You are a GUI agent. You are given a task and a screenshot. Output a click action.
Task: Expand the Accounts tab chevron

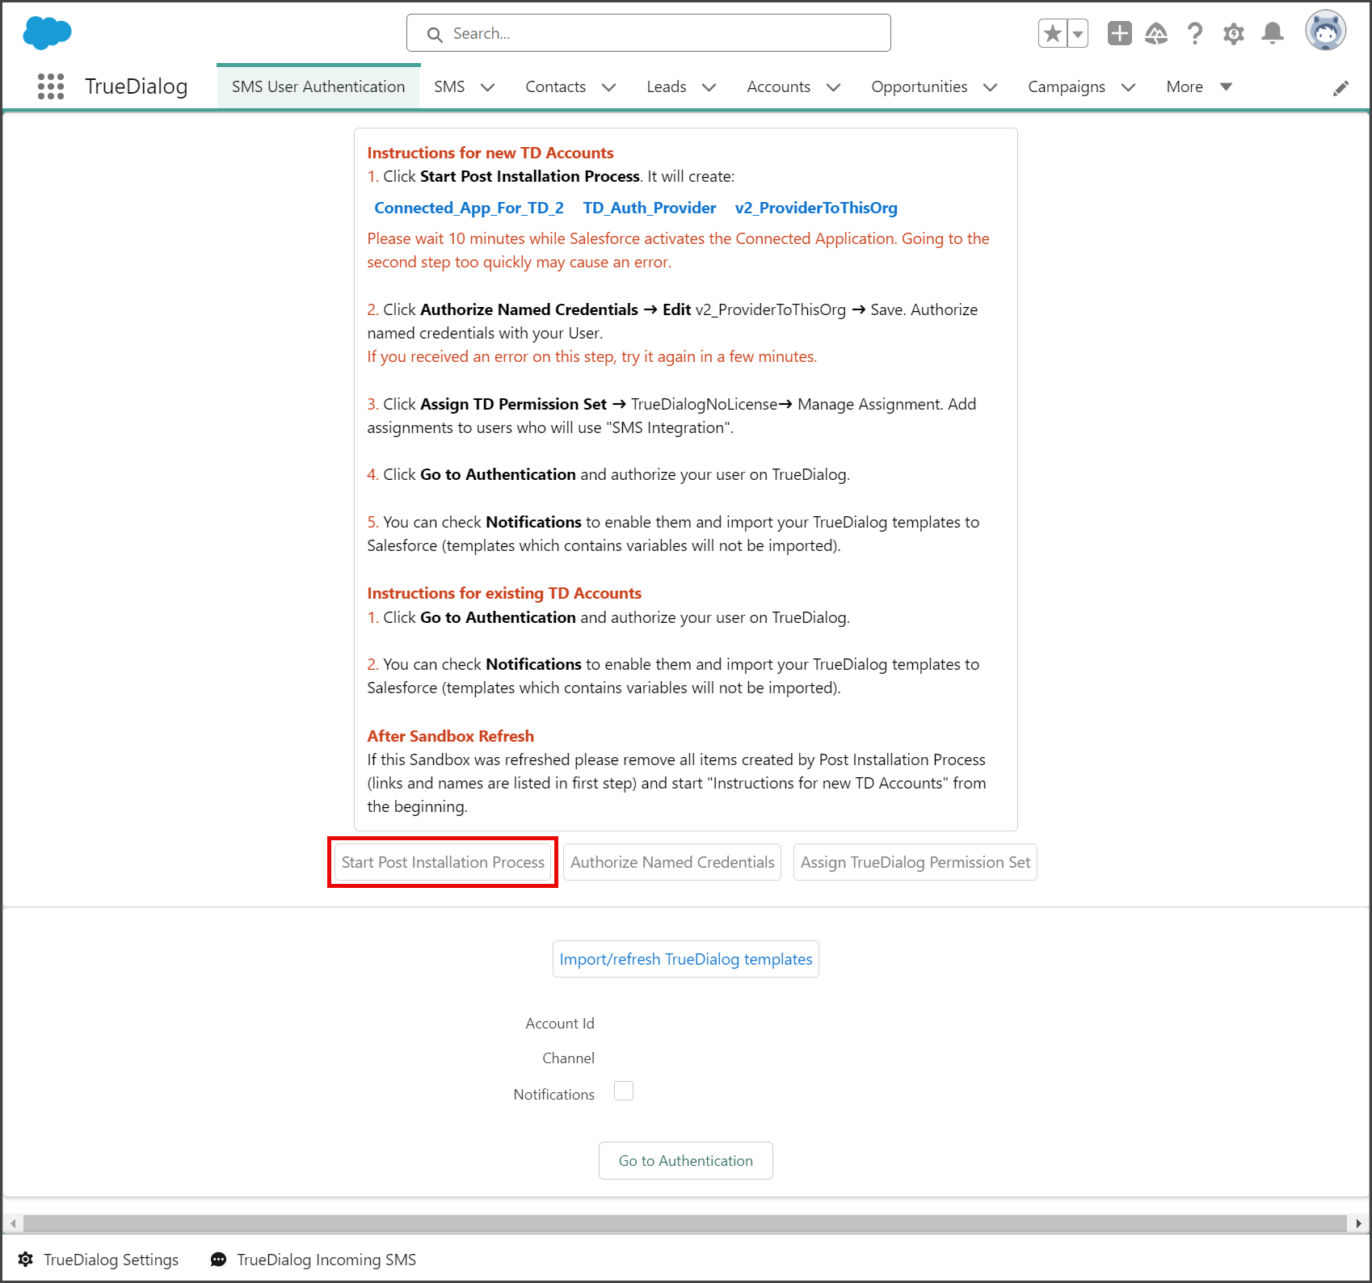click(833, 87)
